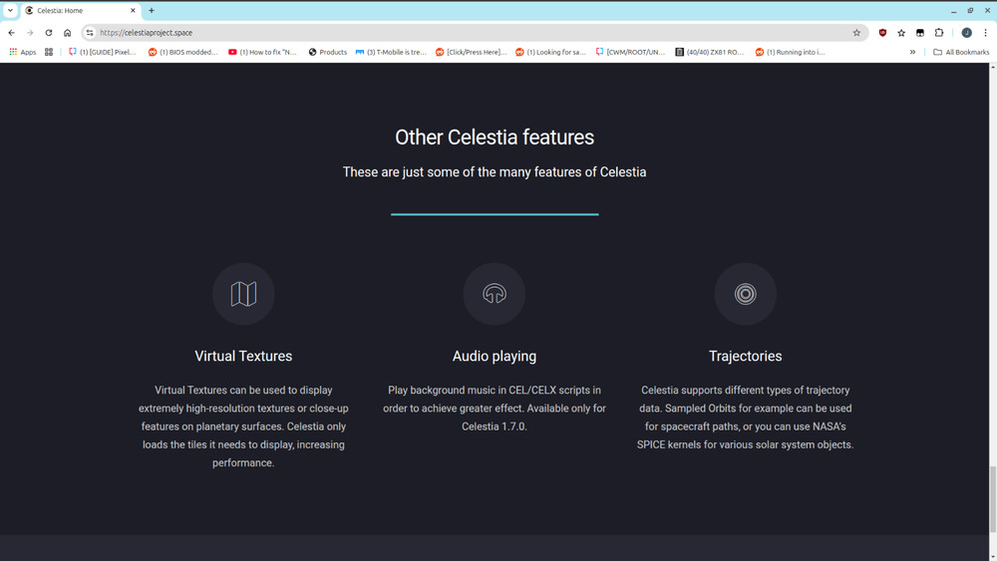The height and width of the screenshot is (561, 997).
Task: Open the '(1) Looking for sa...' bookmark
Action: pos(550,52)
